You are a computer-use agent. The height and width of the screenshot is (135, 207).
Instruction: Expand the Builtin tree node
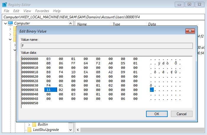[x=29, y=124]
